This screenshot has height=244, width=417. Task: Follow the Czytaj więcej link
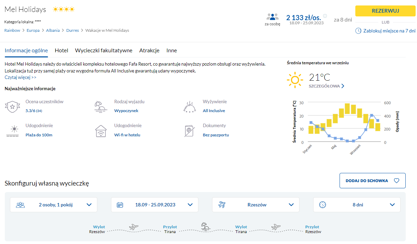(21, 77)
